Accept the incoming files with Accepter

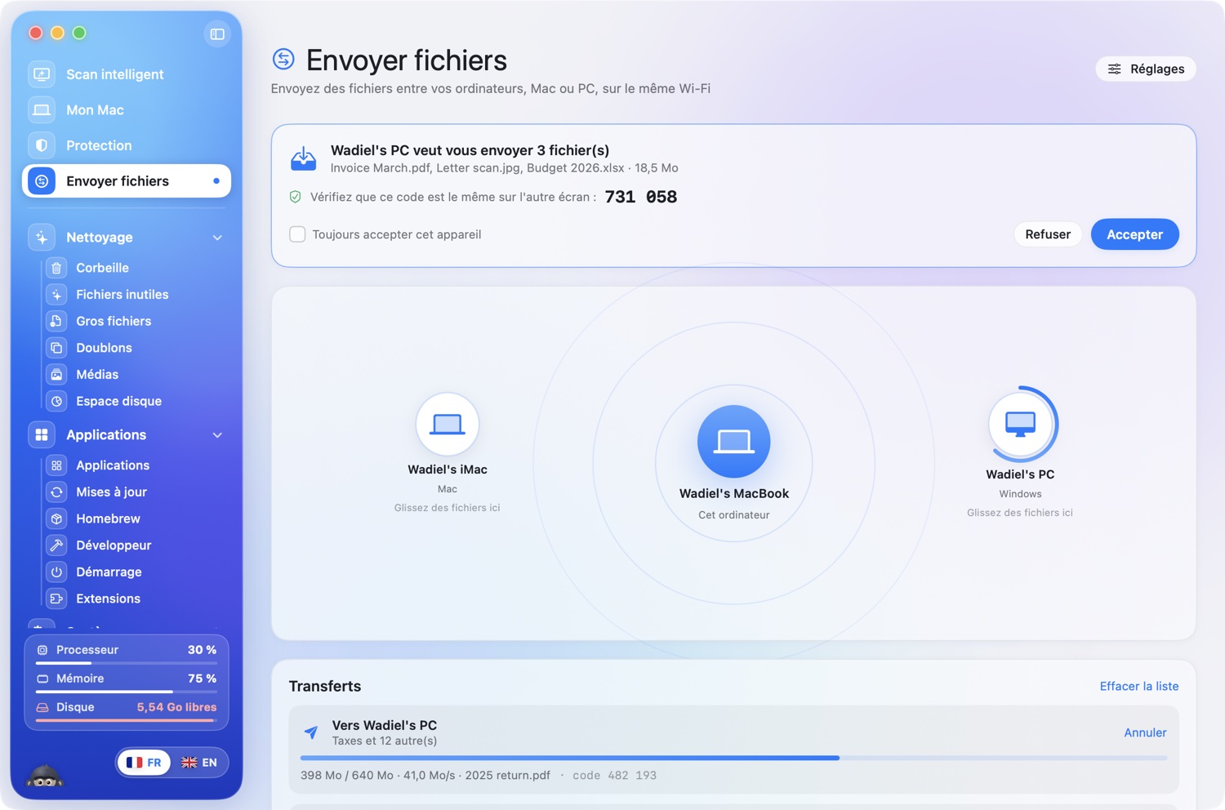1134,234
